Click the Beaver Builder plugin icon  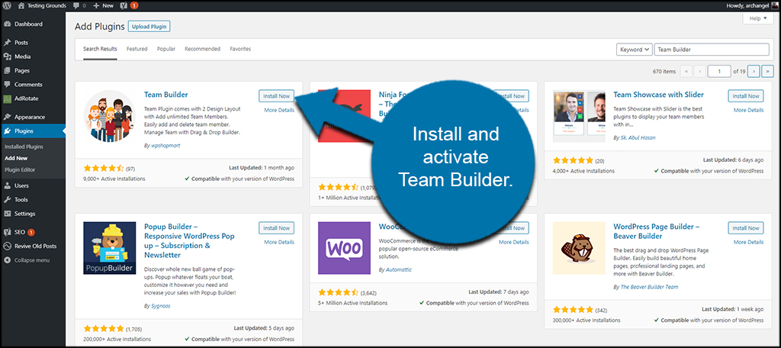tap(579, 248)
